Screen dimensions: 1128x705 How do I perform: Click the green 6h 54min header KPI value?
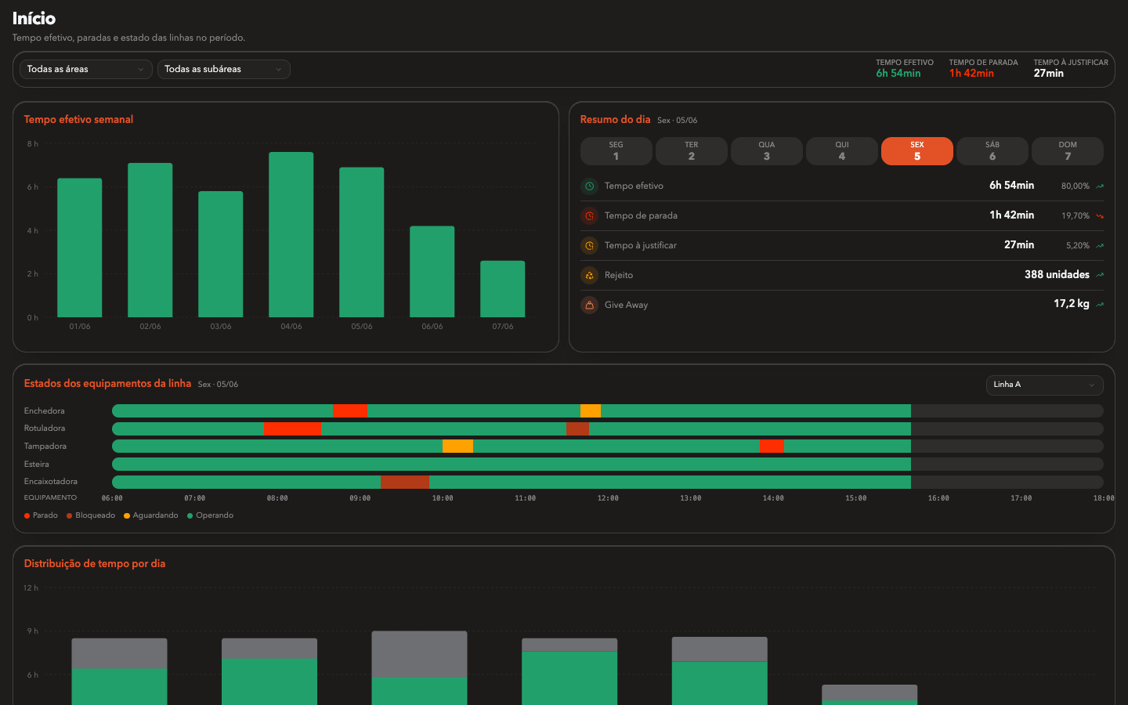[898, 74]
